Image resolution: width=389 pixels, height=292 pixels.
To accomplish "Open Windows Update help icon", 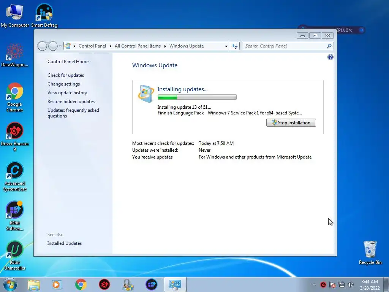I will click(330, 57).
